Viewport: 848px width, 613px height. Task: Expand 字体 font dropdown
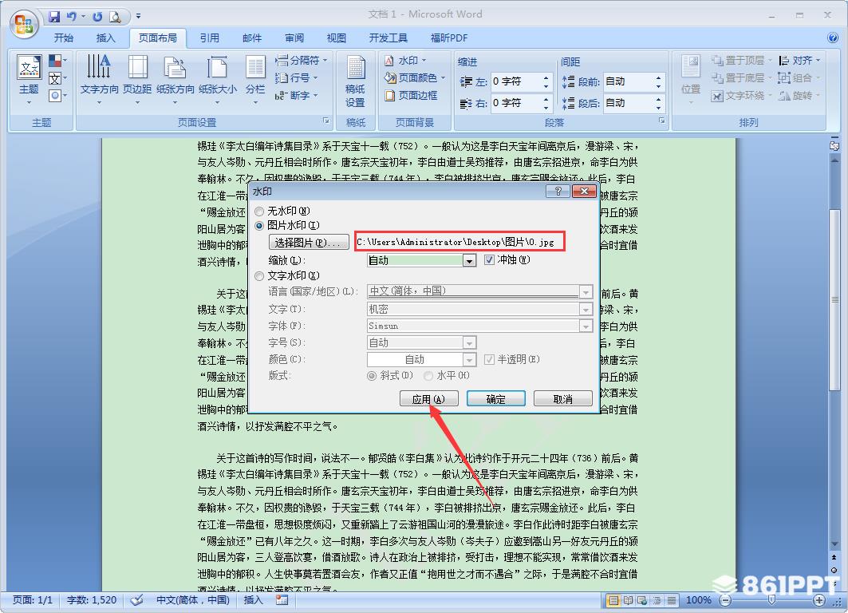click(586, 326)
